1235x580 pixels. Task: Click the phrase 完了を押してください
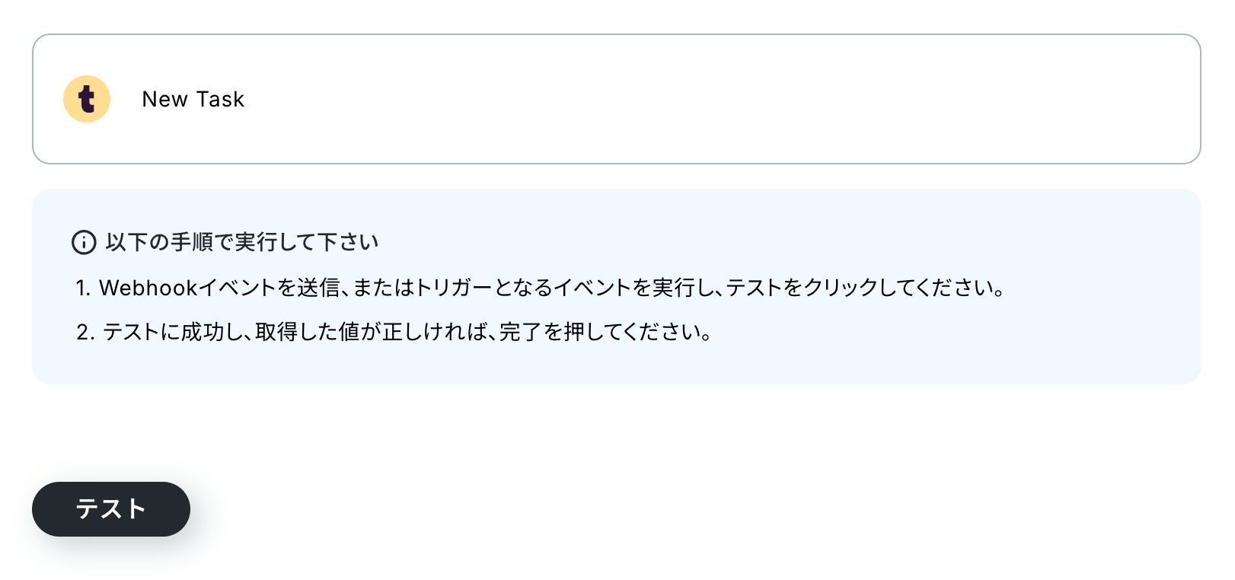click(598, 332)
